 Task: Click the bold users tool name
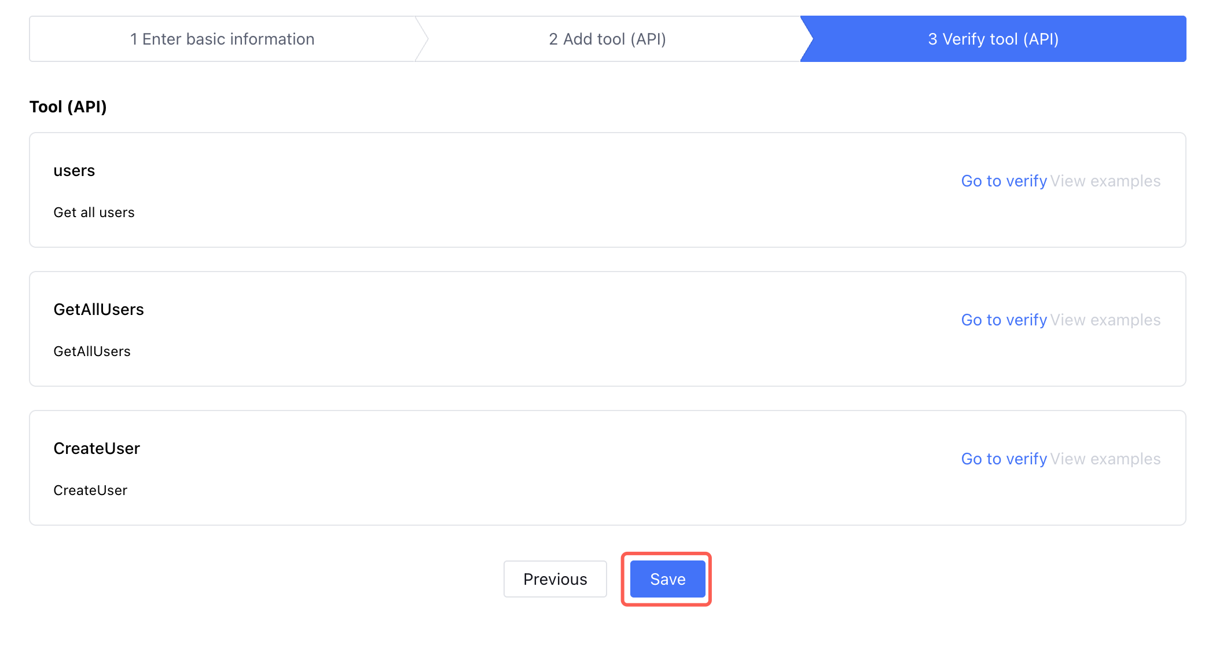click(x=74, y=171)
